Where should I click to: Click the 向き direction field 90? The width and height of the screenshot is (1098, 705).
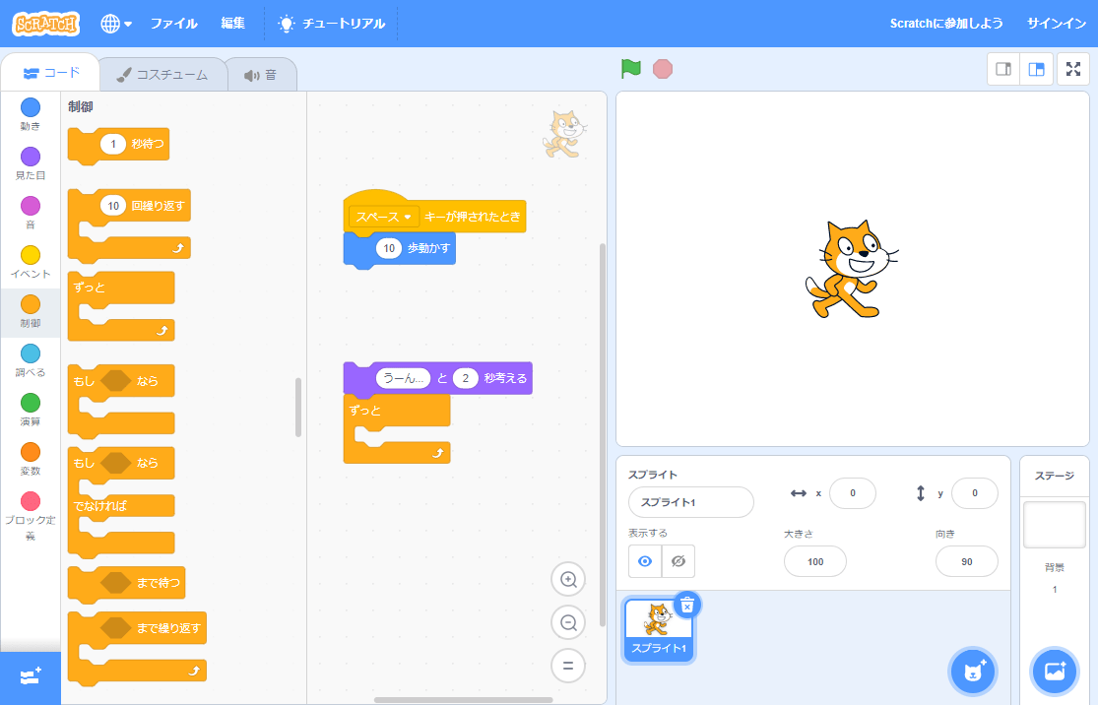click(x=966, y=561)
